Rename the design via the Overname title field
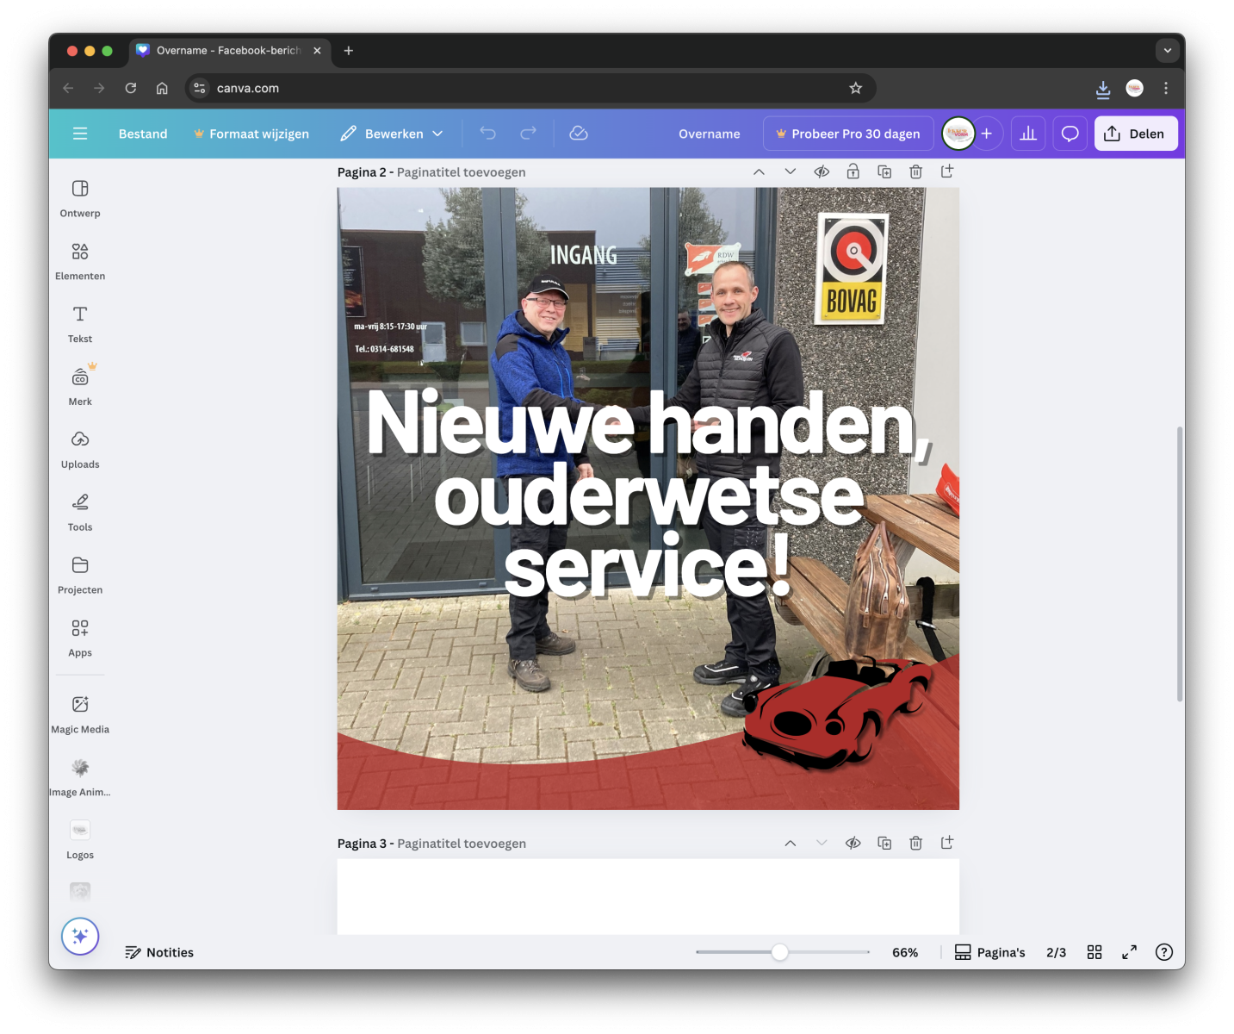 709,133
